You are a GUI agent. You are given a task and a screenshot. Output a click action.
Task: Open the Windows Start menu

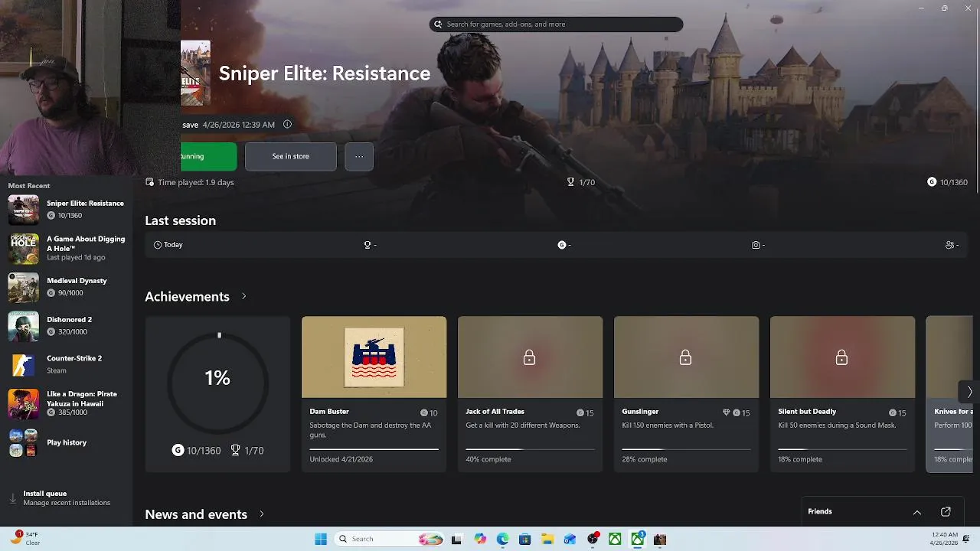coord(321,540)
